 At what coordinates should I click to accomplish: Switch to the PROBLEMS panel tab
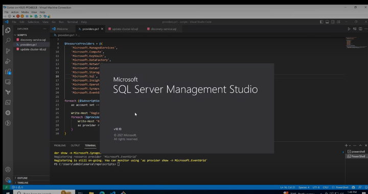tap(60, 145)
